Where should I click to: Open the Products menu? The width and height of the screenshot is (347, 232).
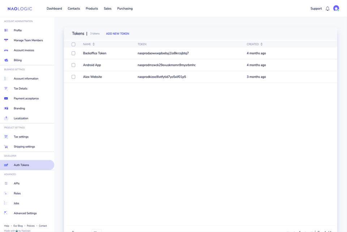click(92, 9)
